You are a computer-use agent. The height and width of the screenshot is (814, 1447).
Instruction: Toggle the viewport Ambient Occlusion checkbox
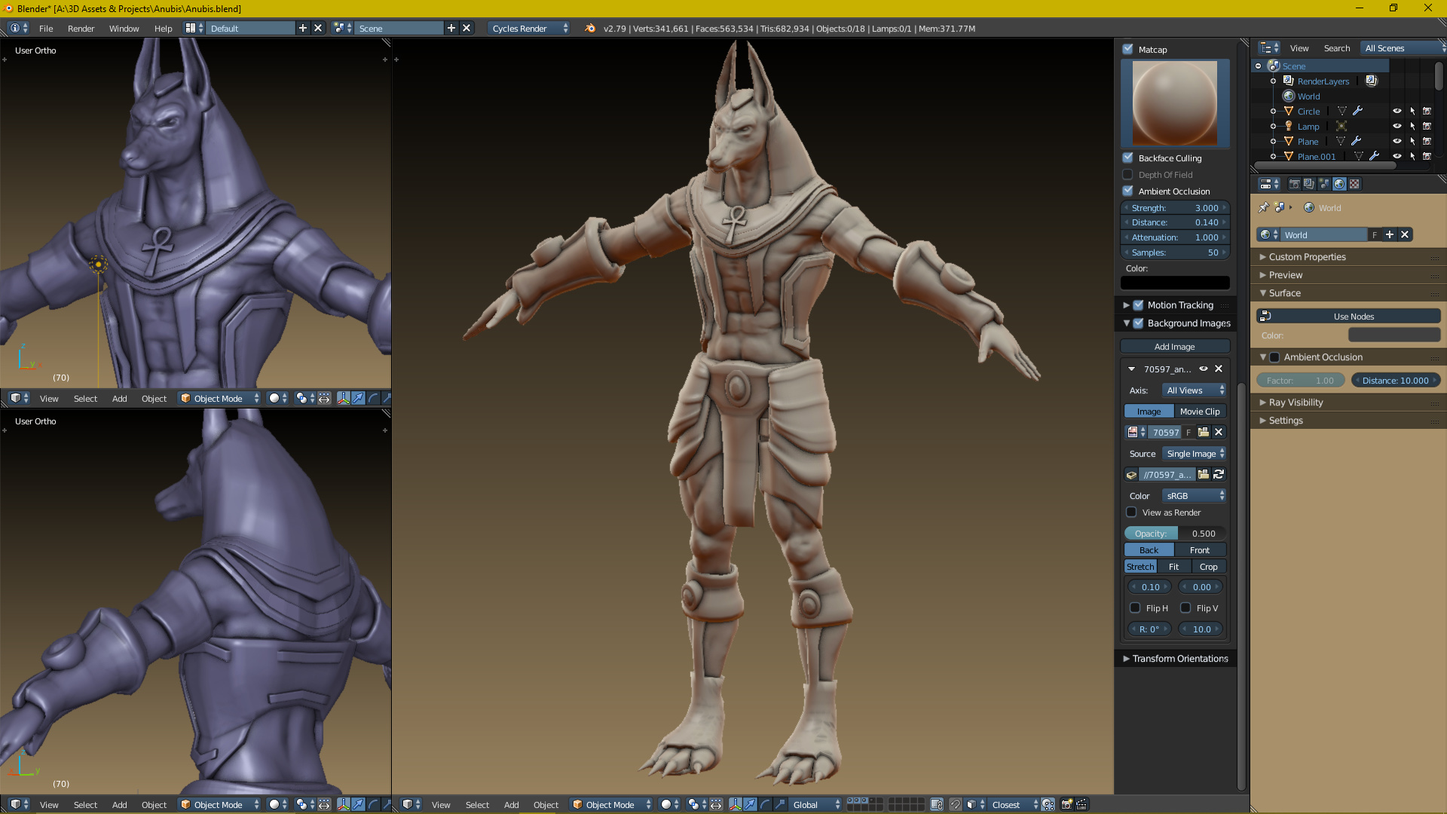coord(1127,191)
